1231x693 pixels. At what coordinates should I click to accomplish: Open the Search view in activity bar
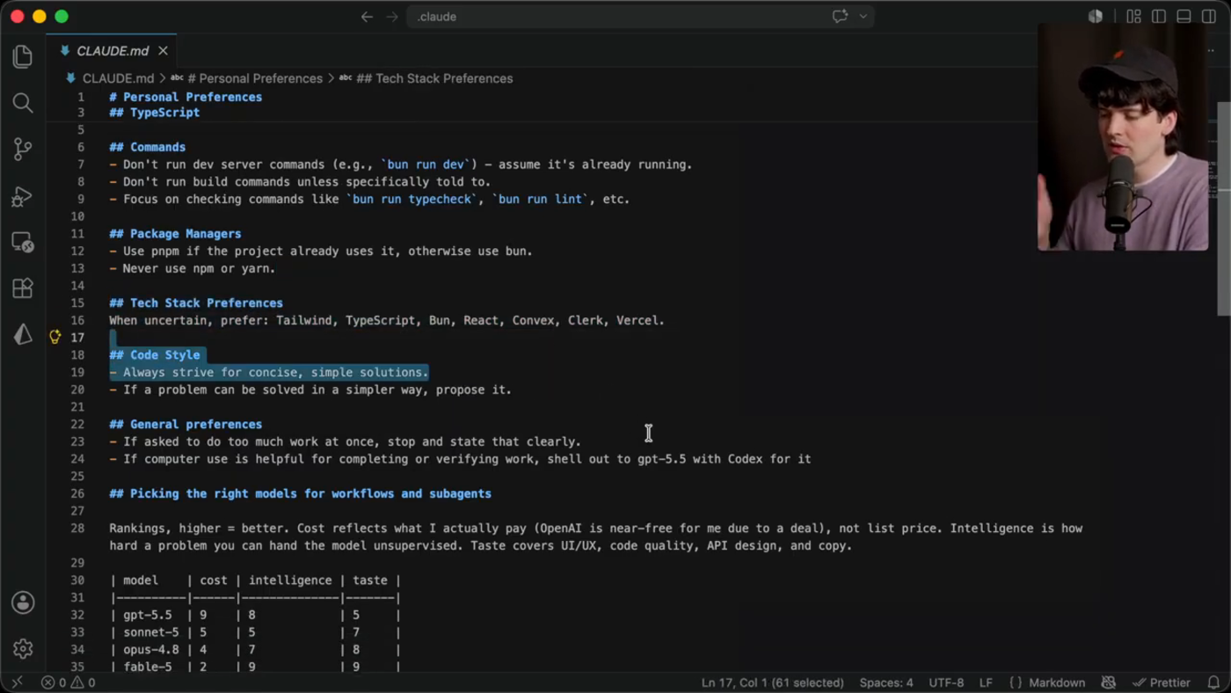[x=23, y=103]
